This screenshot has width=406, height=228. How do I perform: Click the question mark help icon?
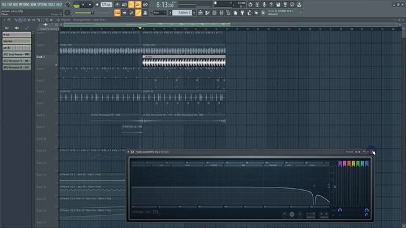[271, 4]
